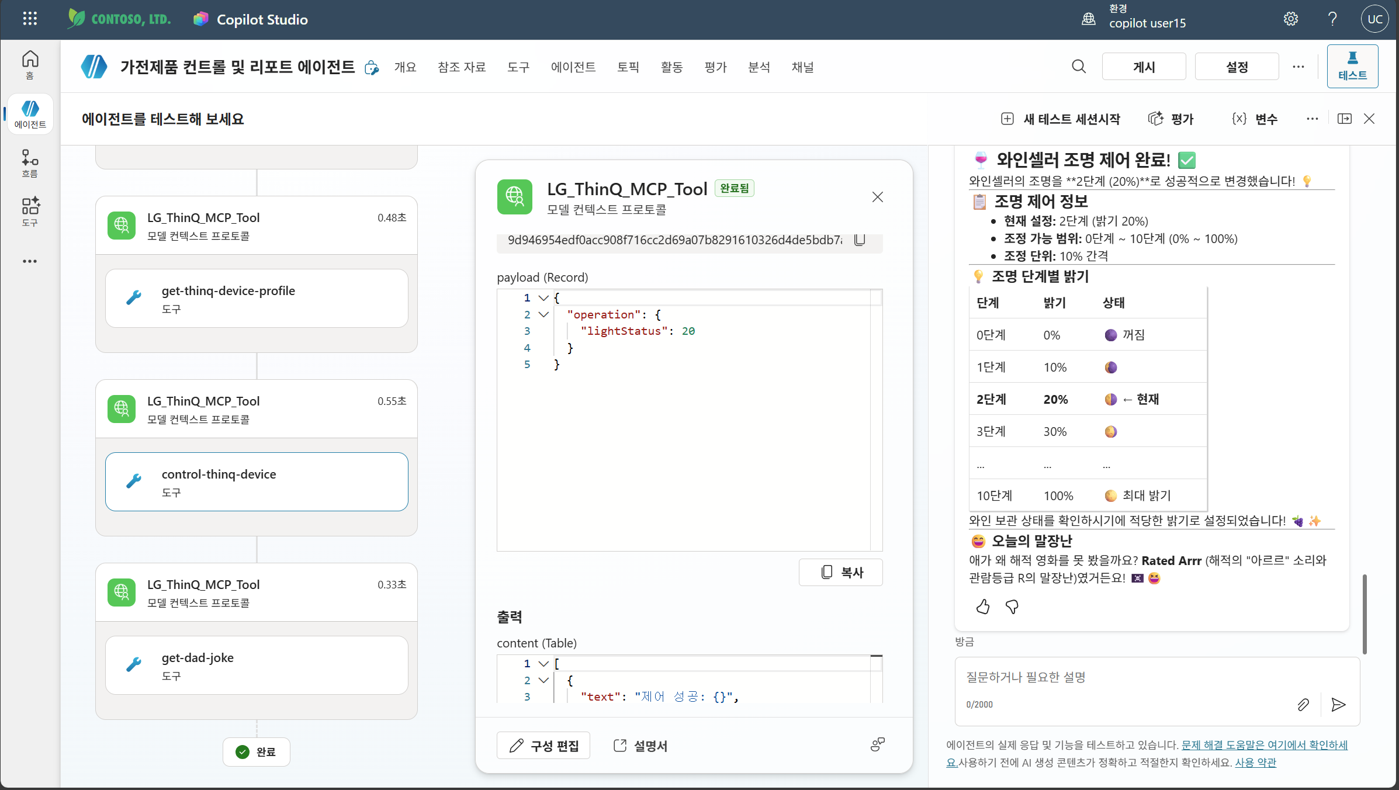
Task: Toggle the side panel layout icon
Action: tap(1345, 119)
